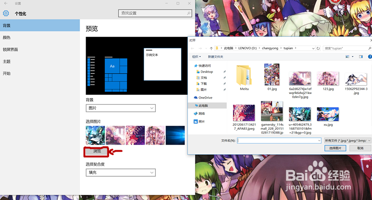Expand the address bar history dropdown
372x200 pixels.
pyautogui.click(x=313, y=48)
